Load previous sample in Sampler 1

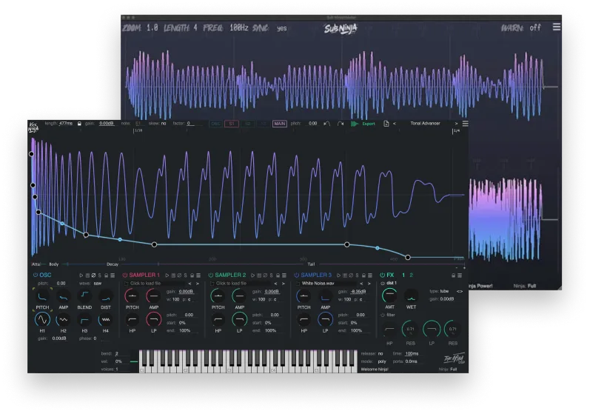[190, 284]
